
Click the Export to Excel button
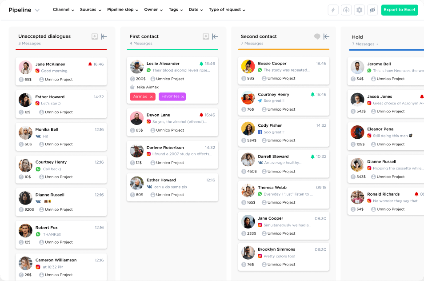(399, 9)
